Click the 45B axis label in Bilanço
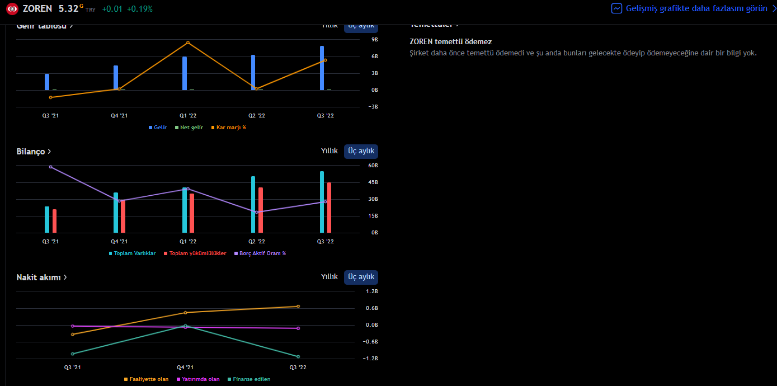The height and width of the screenshot is (386, 777). point(373,182)
